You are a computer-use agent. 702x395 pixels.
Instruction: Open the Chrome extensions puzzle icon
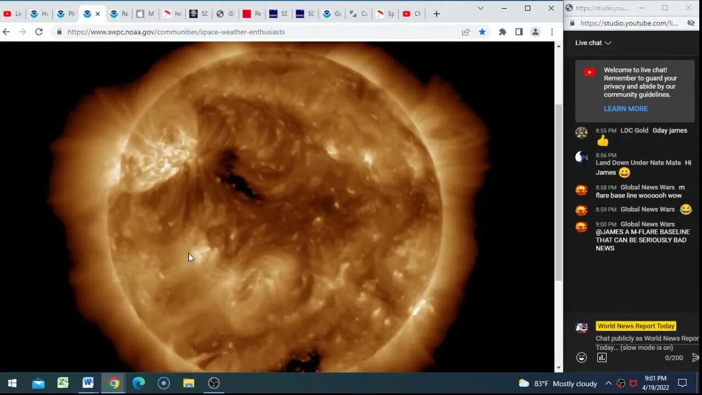pos(502,32)
